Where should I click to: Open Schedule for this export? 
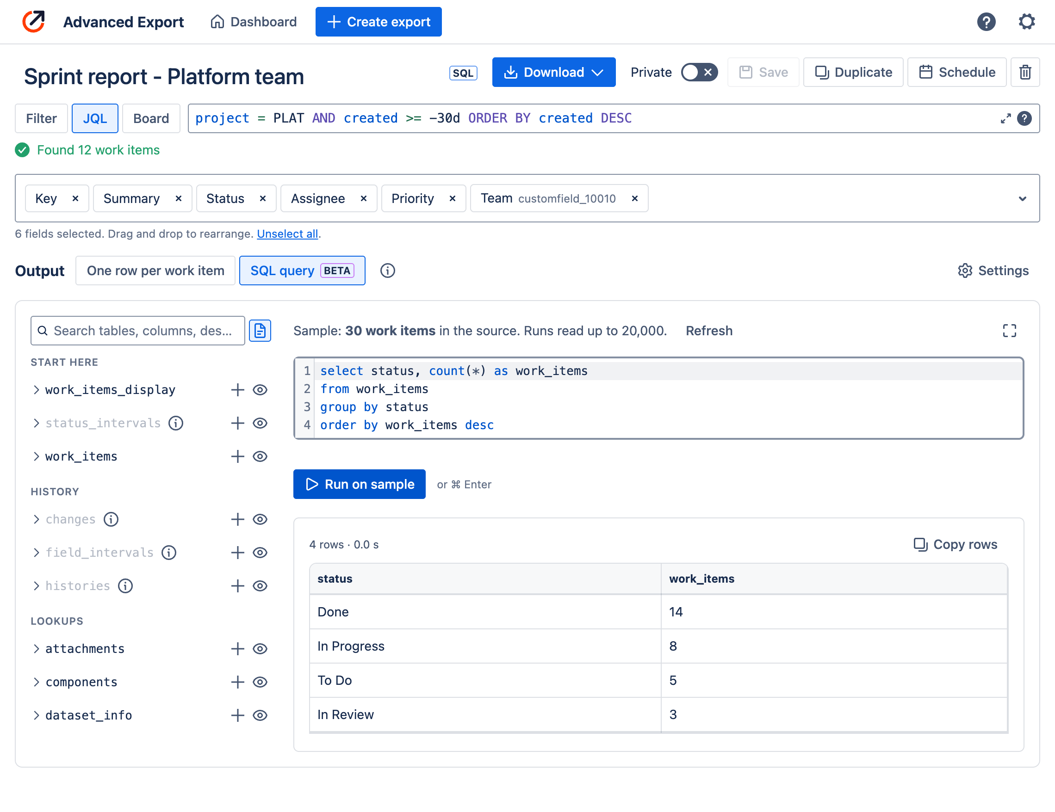pos(956,73)
